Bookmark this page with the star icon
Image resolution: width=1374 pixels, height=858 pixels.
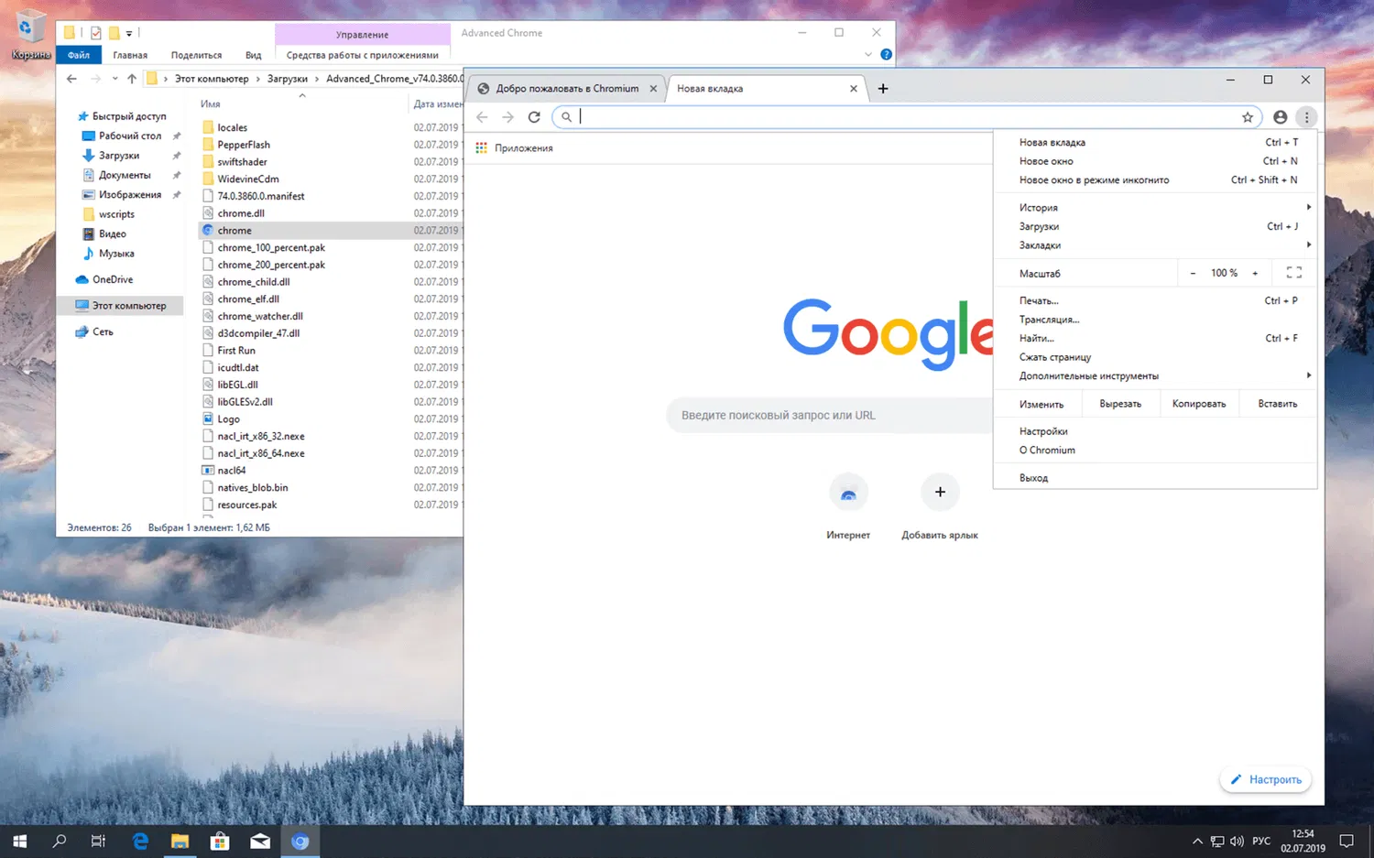(x=1248, y=117)
